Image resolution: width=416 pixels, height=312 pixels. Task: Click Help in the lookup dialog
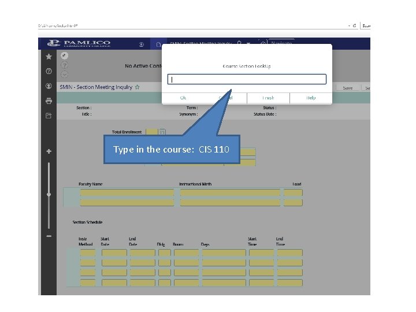coord(311,98)
